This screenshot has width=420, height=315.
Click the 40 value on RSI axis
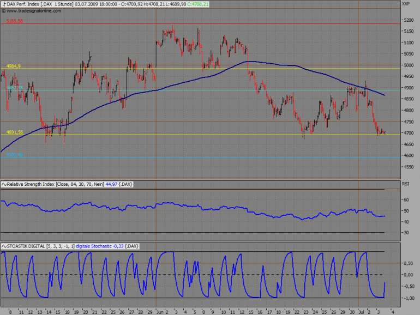pyautogui.click(x=406, y=222)
